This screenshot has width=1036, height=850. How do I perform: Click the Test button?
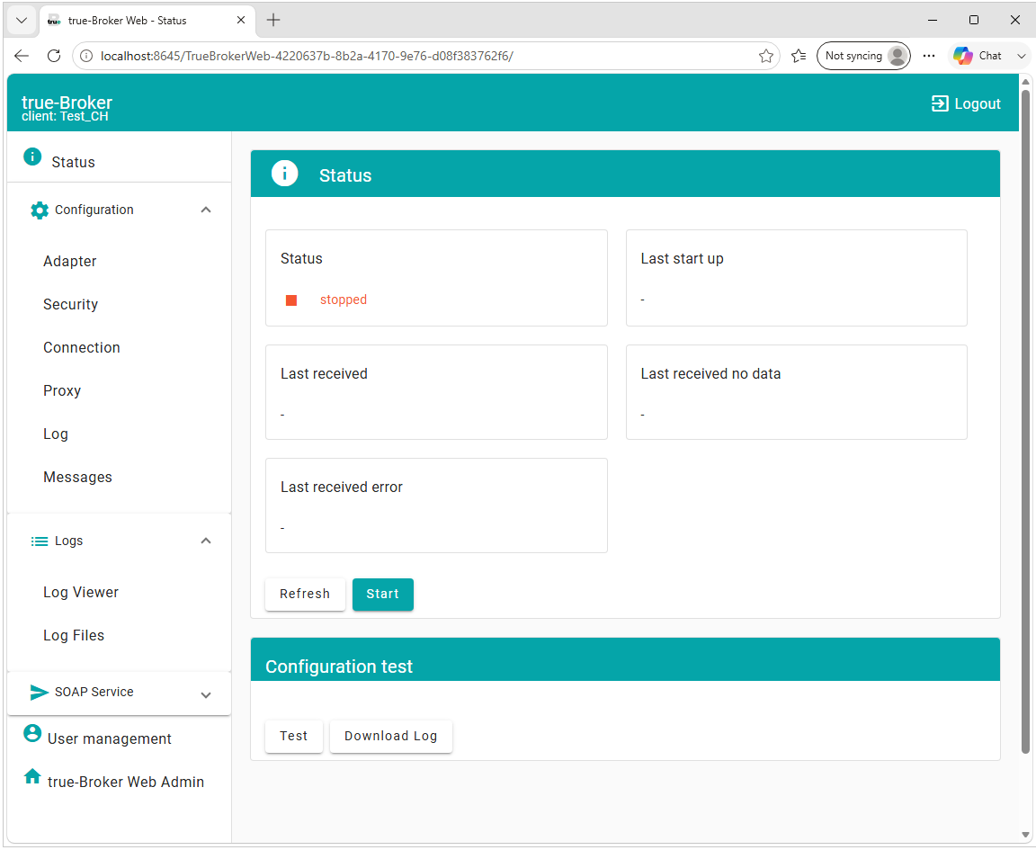click(x=294, y=737)
